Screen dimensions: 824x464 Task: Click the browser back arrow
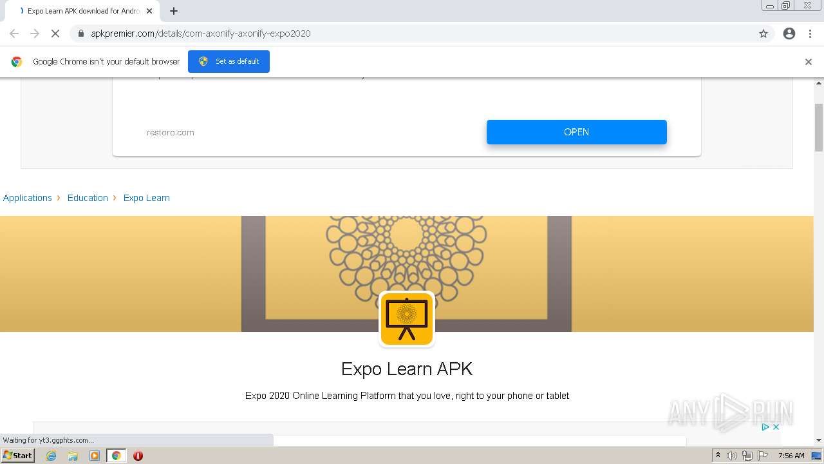[14, 34]
